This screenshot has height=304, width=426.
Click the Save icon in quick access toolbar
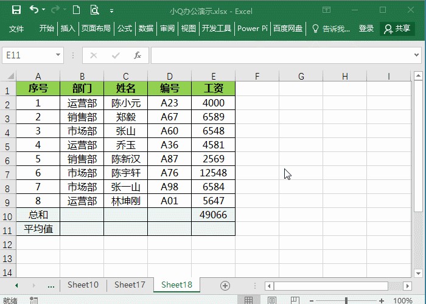16,10
